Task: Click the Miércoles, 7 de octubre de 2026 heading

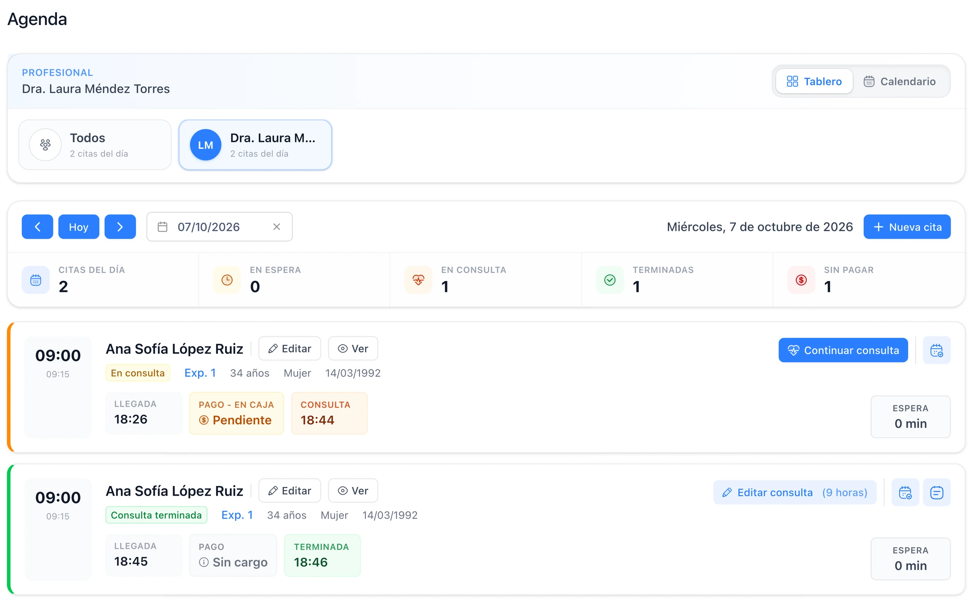Action: (760, 227)
